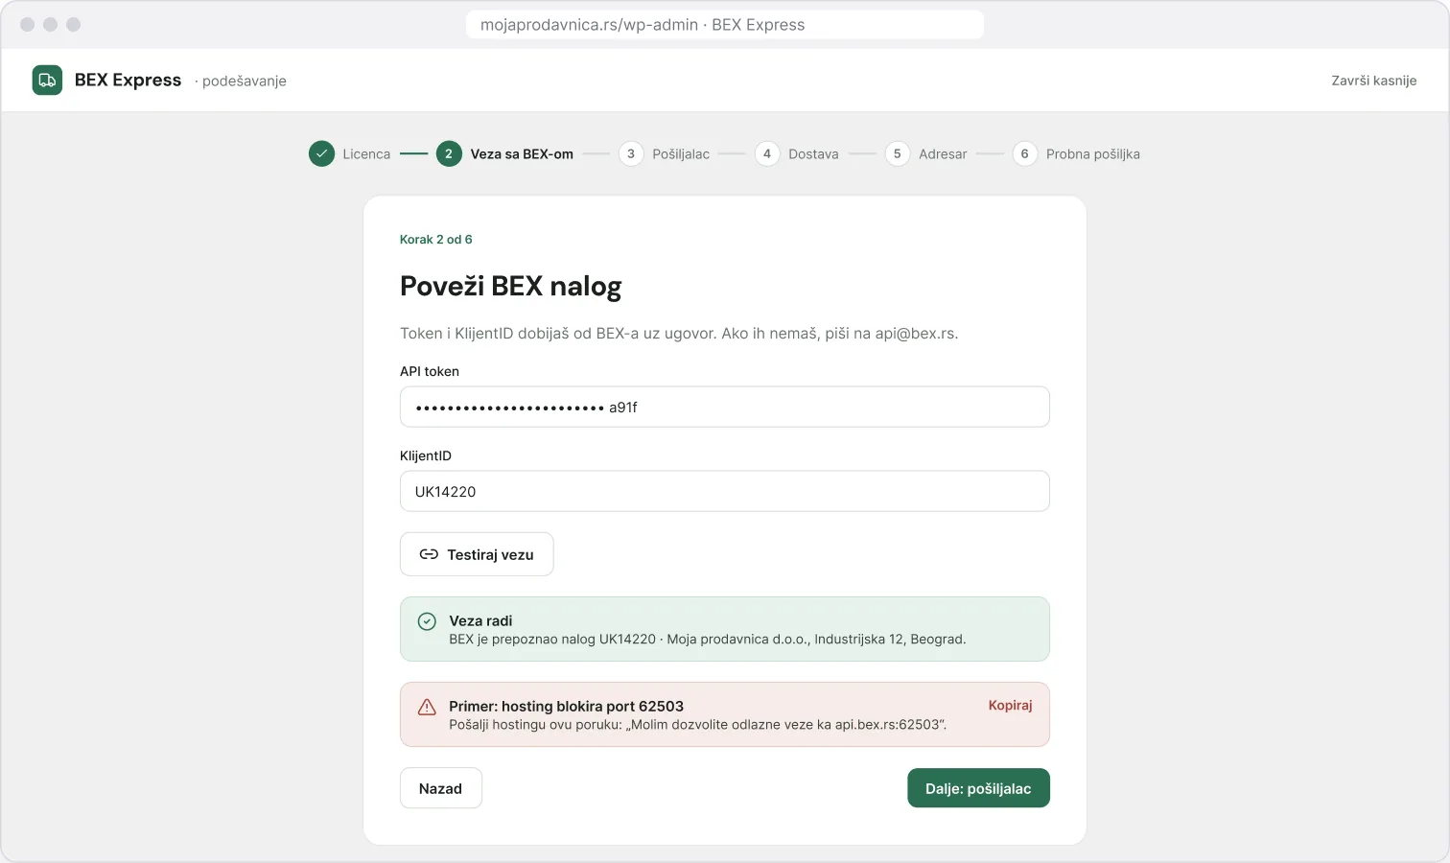Click Primer: hosting blokira port 62503 text
This screenshot has width=1450, height=863.
(x=567, y=707)
